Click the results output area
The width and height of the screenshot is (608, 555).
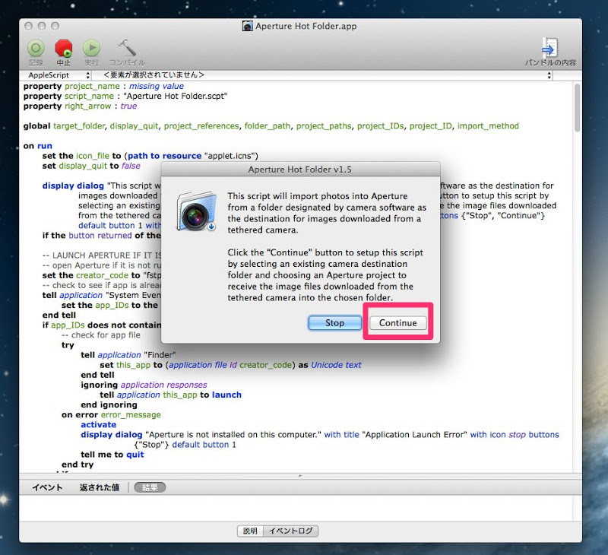[x=296, y=508]
